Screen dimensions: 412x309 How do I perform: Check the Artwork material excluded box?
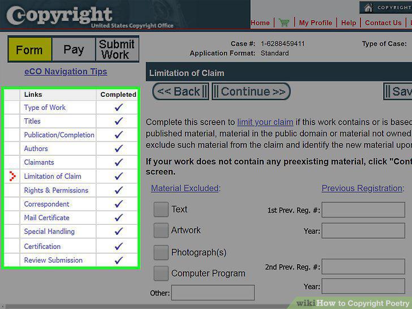coord(161,230)
